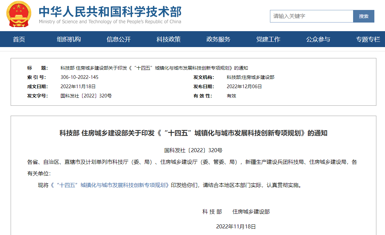
Task: Click the 成文日期 label
Action: point(37,87)
